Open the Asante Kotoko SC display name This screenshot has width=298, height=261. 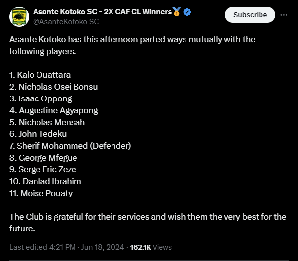click(102, 12)
